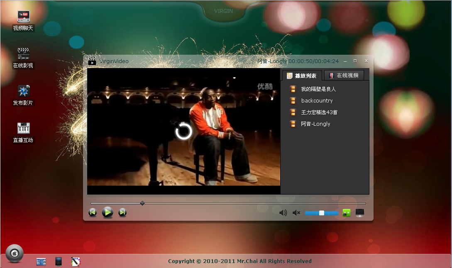Minimize the VirginVideo window
Screen dimensions: 452x268
click(345, 61)
